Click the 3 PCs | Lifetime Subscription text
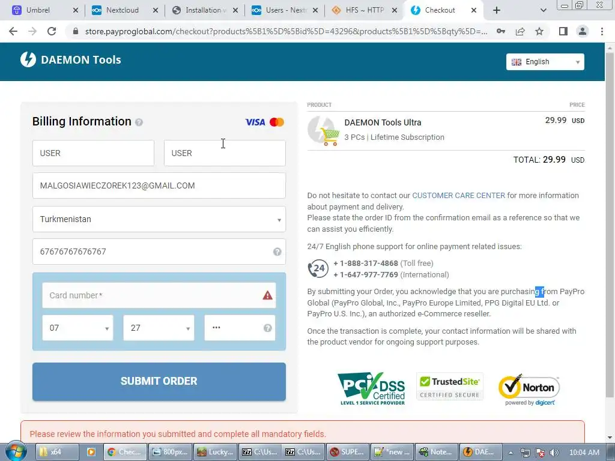 pyautogui.click(x=394, y=137)
